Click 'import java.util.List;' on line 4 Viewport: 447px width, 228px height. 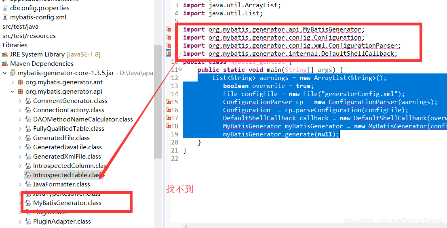223,13
